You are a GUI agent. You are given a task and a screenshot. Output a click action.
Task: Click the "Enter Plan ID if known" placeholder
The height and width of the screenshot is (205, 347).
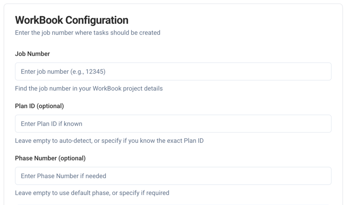[51, 124]
